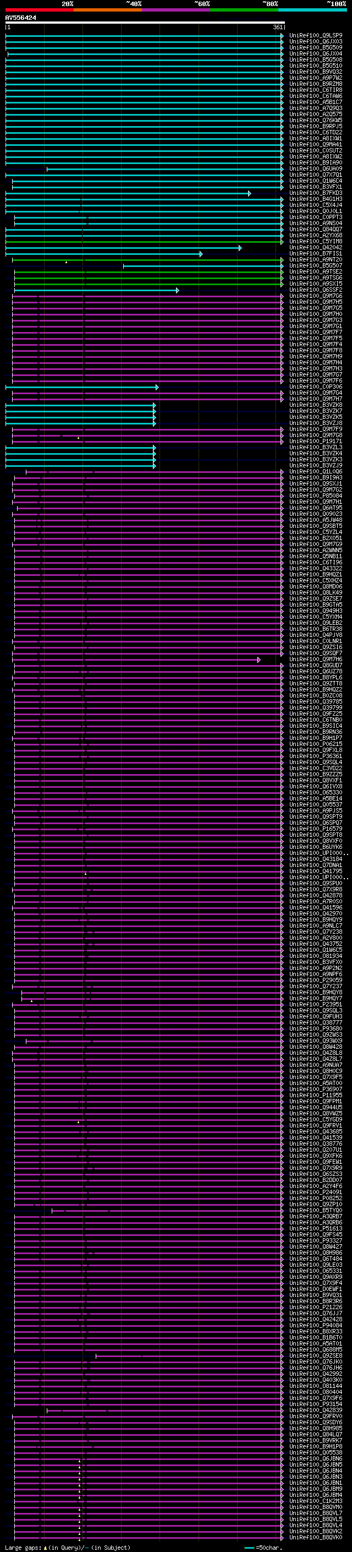The image size is (352, 1552).
Task: Select the UniRef100_P85084 label
Action: [x=316, y=497]
